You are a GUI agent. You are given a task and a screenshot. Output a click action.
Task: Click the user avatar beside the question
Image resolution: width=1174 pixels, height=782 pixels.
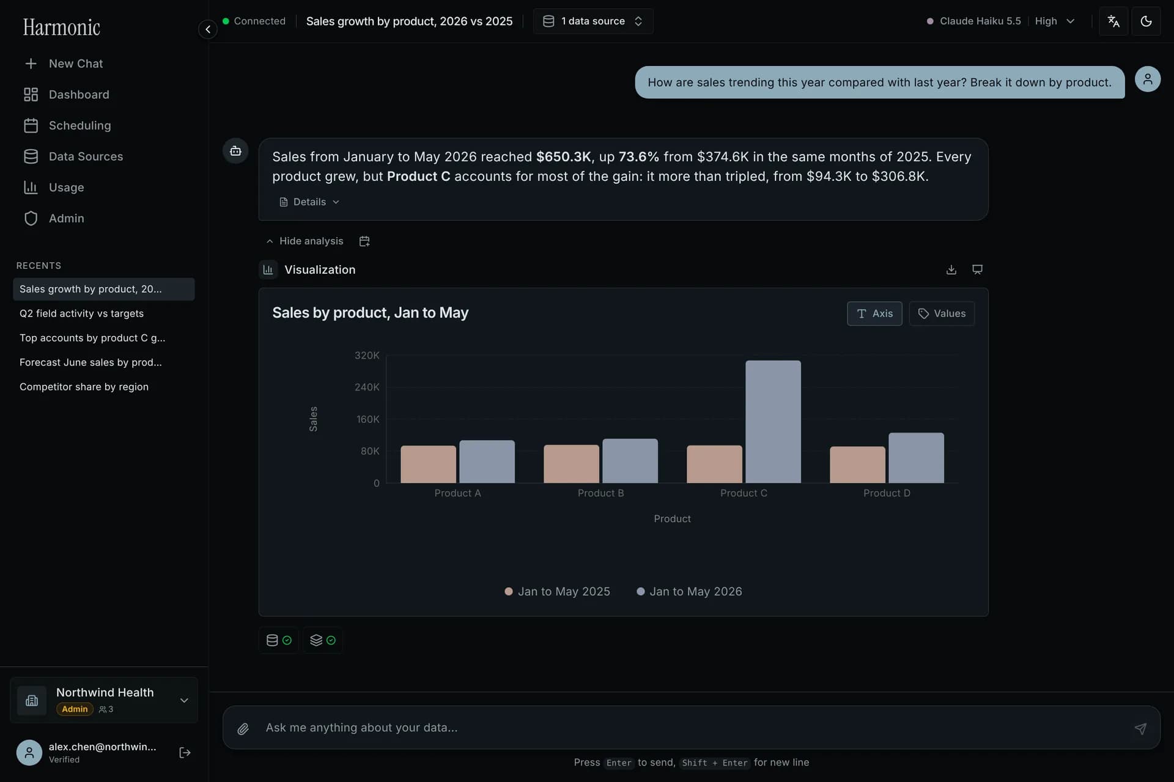click(1148, 79)
